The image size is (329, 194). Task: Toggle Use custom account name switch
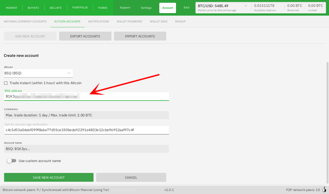tap(12, 161)
